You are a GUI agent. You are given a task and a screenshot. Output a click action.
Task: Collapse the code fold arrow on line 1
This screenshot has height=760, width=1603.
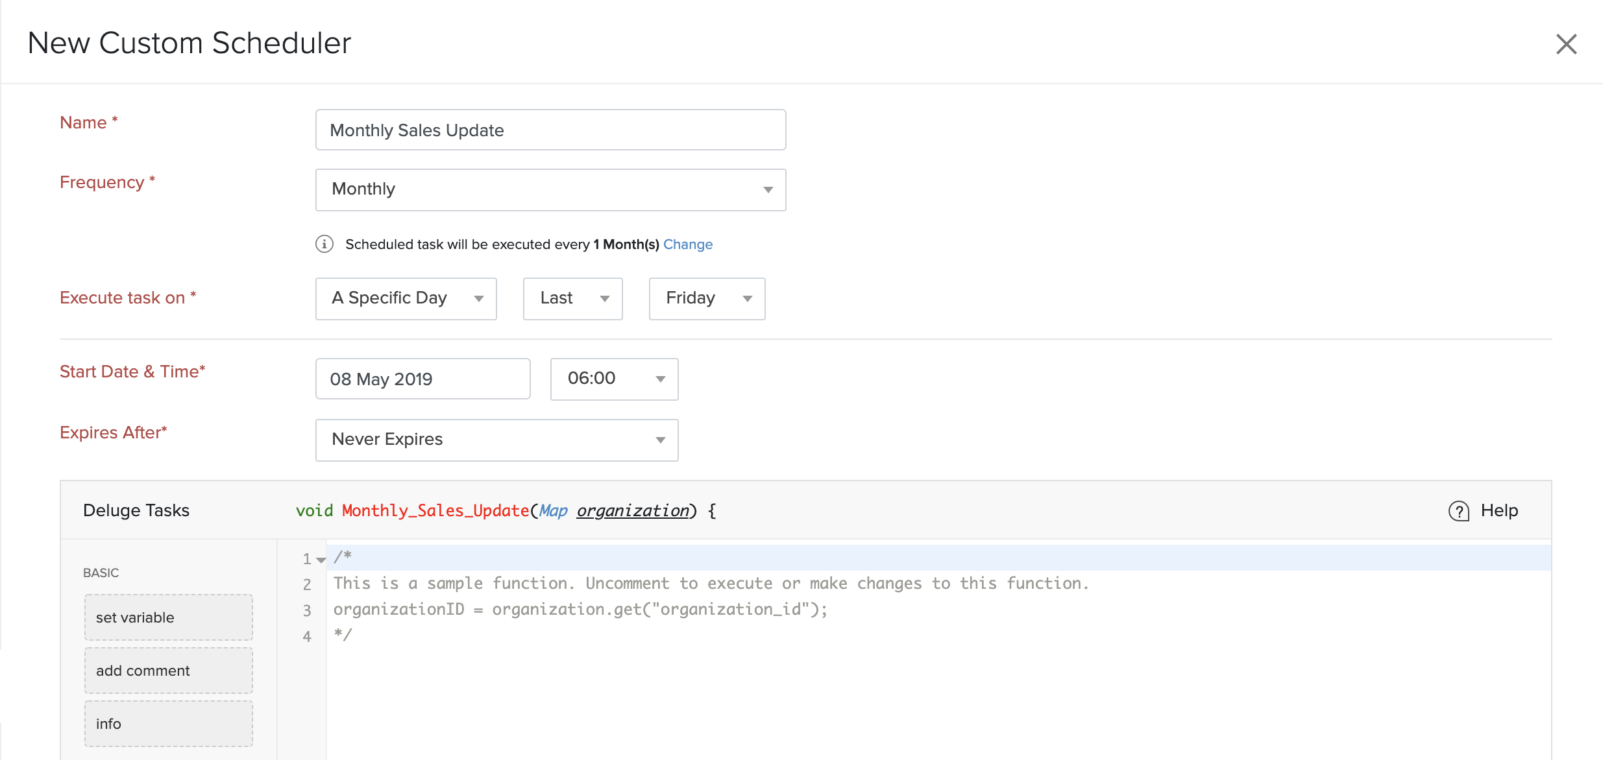pyautogui.click(x=321, y=560)
